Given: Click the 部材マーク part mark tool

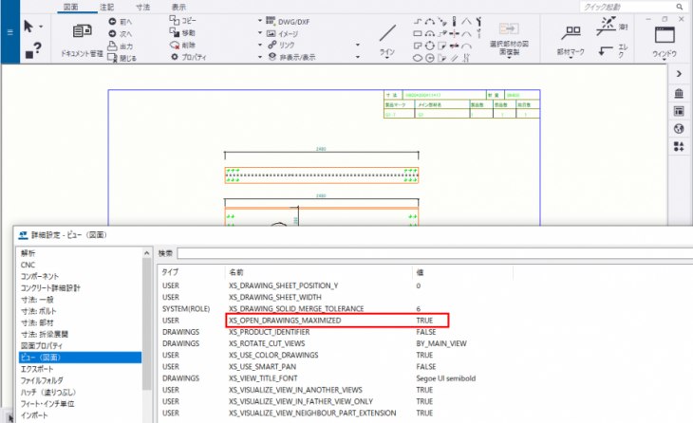Looking at the screenshot, I should click(571, 40).
